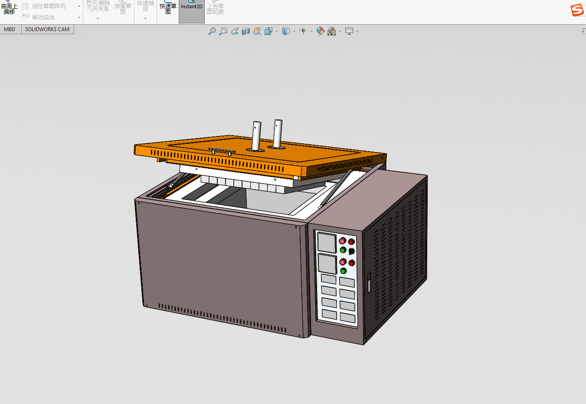Click the 曲面上偏移 button
Viewport: 586px width, 404px height.
pos(9,9)
